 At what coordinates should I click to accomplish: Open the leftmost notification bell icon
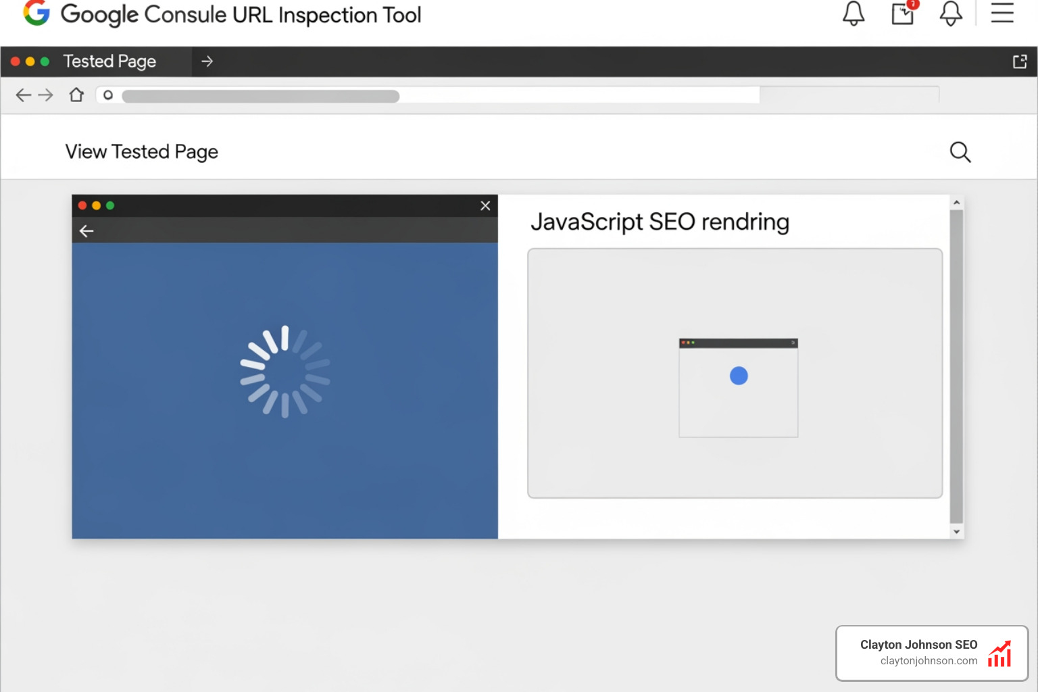click(854, 12)
